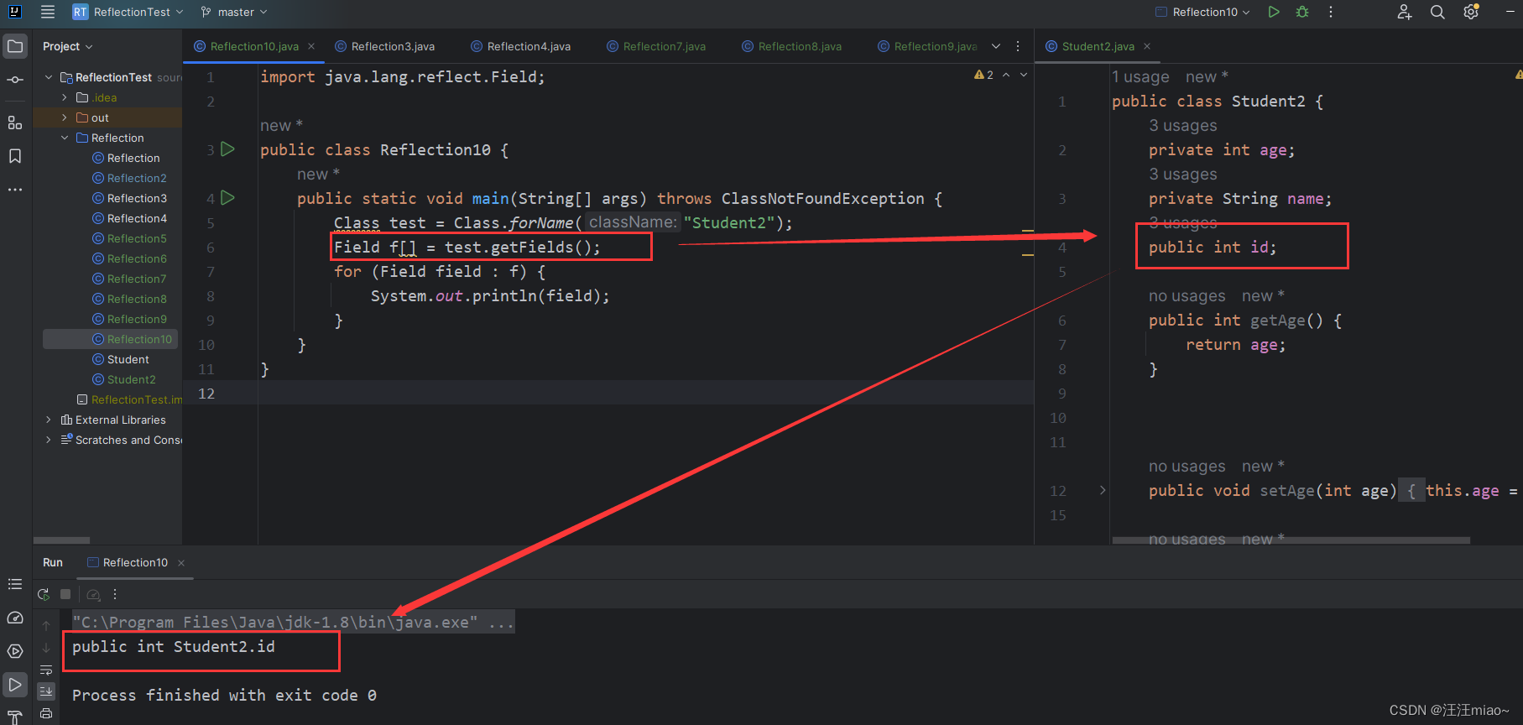Open Search Everywhere magnifier
1523x725 pixels.
pos(1437,12)
